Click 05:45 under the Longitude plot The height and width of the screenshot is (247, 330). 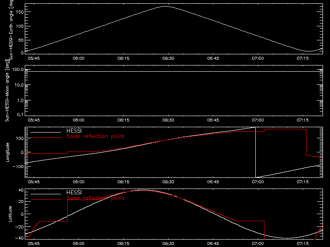click(x=34, y=182)
